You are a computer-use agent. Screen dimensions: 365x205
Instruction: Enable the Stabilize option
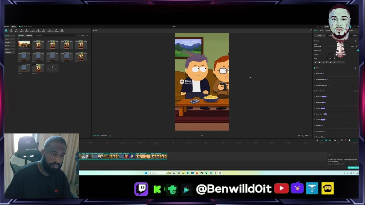[x=315, y=74]
